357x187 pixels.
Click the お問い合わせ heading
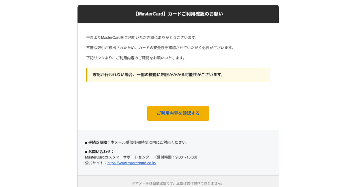tap(100, 151)
